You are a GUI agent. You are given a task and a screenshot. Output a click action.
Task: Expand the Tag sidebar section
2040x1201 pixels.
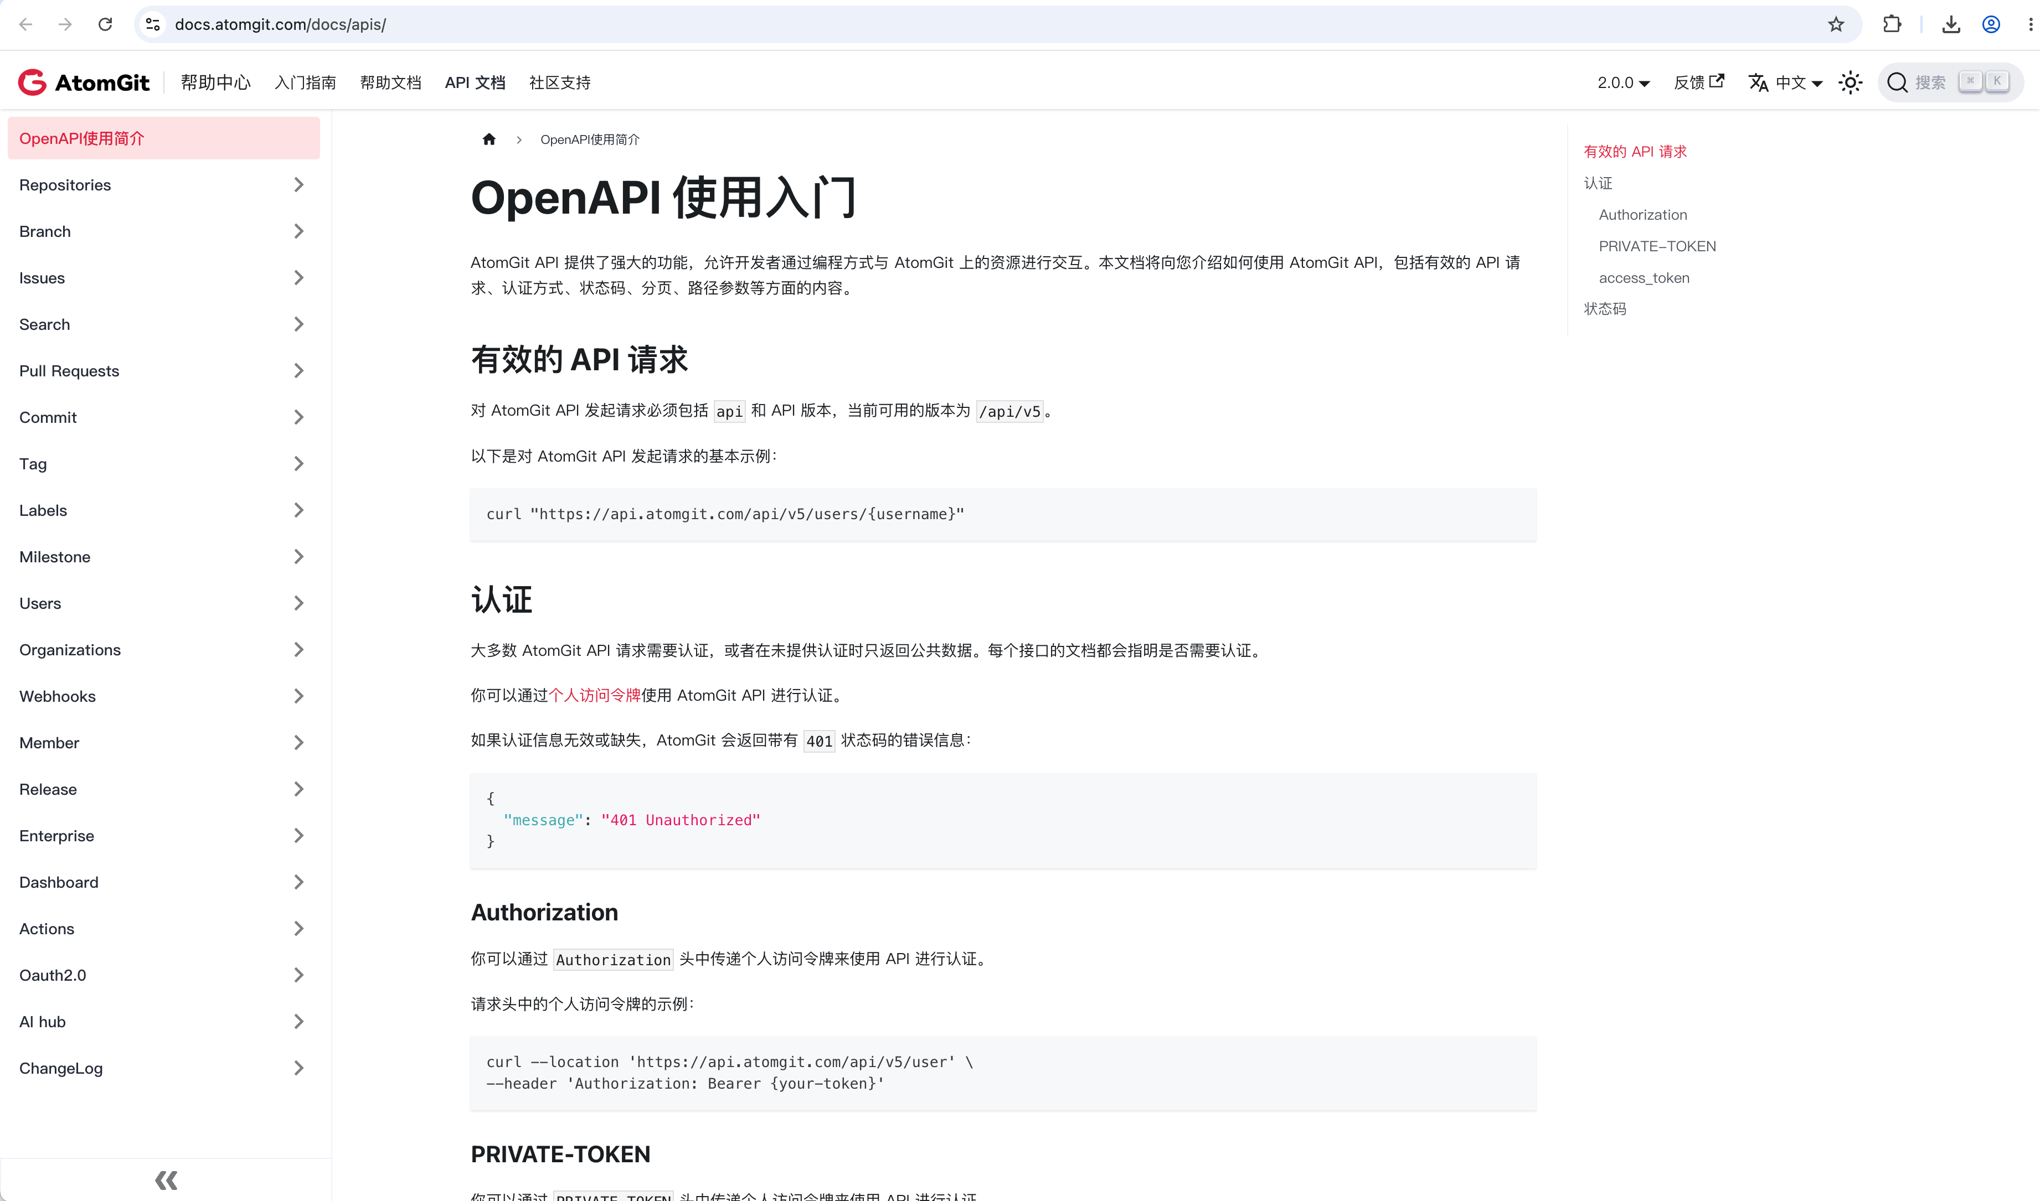point(163,464)
